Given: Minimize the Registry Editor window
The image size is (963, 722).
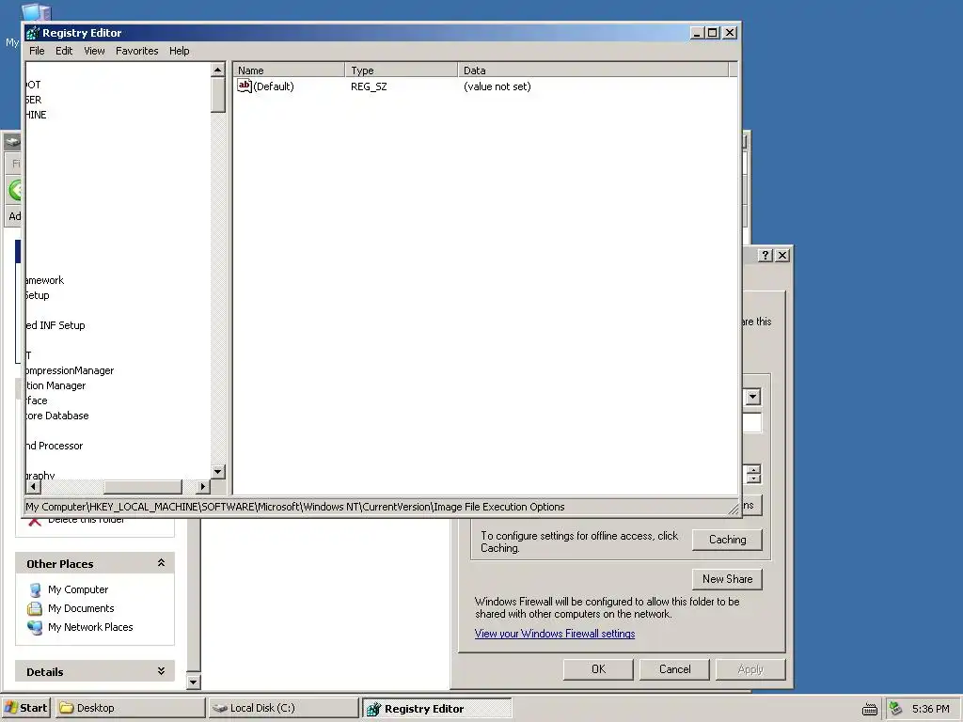Looking at the screenshot, I should tap(697, 33).
